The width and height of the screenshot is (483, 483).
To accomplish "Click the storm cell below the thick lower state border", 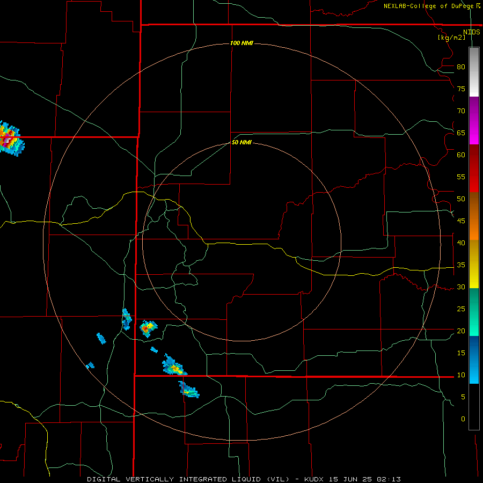I will pyautogui.click(x=189, y=390).
